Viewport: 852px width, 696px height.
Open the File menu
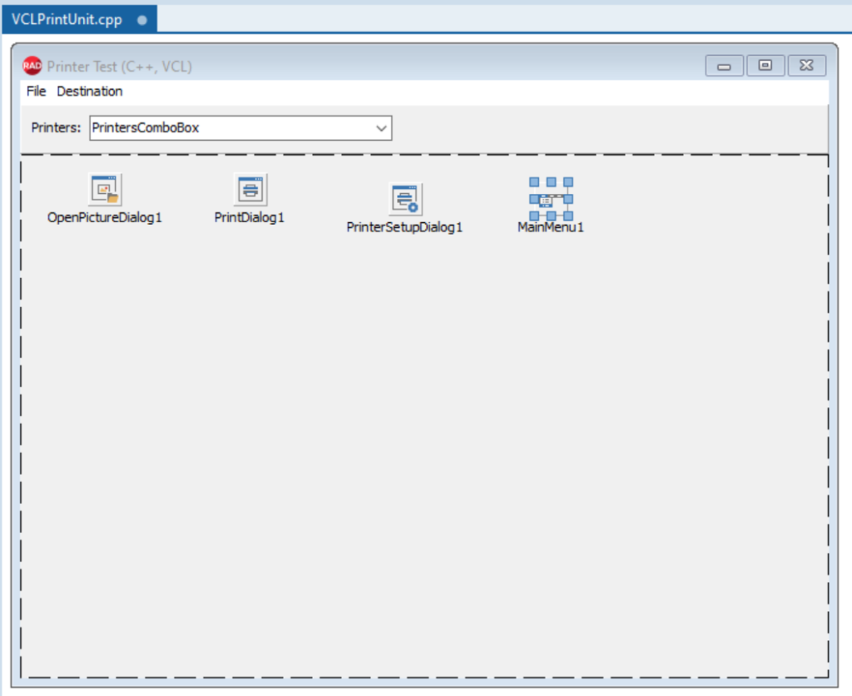tap(35, 92)
